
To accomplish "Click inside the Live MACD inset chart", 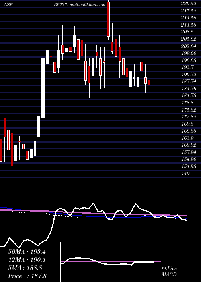I will [111, 262].
